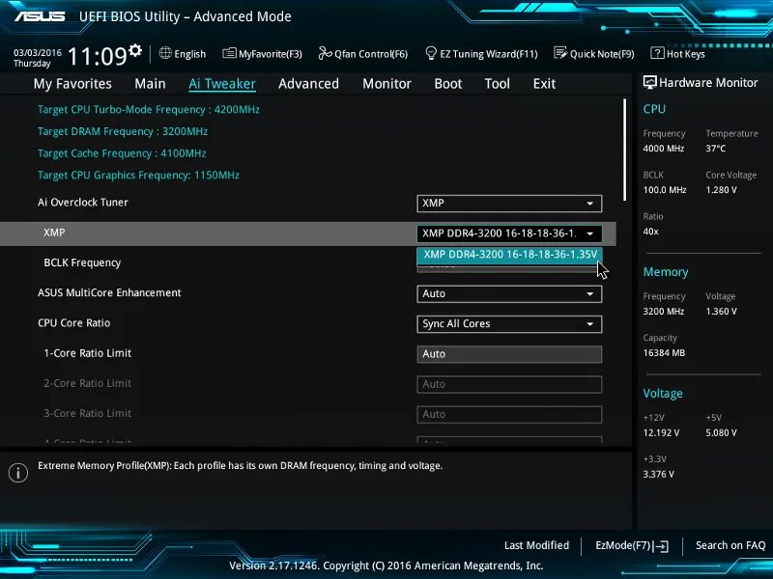
Task: Click the 11:09 clock display
Action: pos(98,56)
